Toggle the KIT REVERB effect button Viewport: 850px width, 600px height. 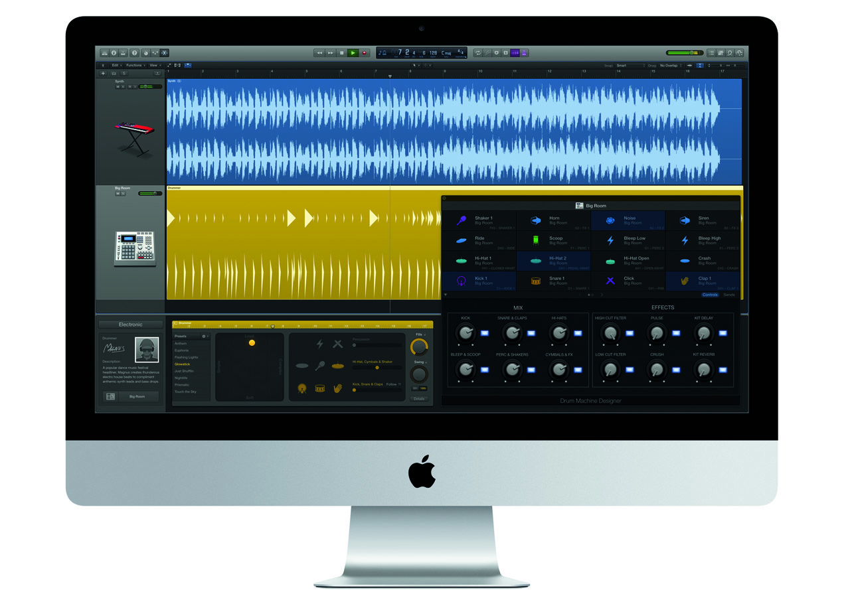click(722, 370)
